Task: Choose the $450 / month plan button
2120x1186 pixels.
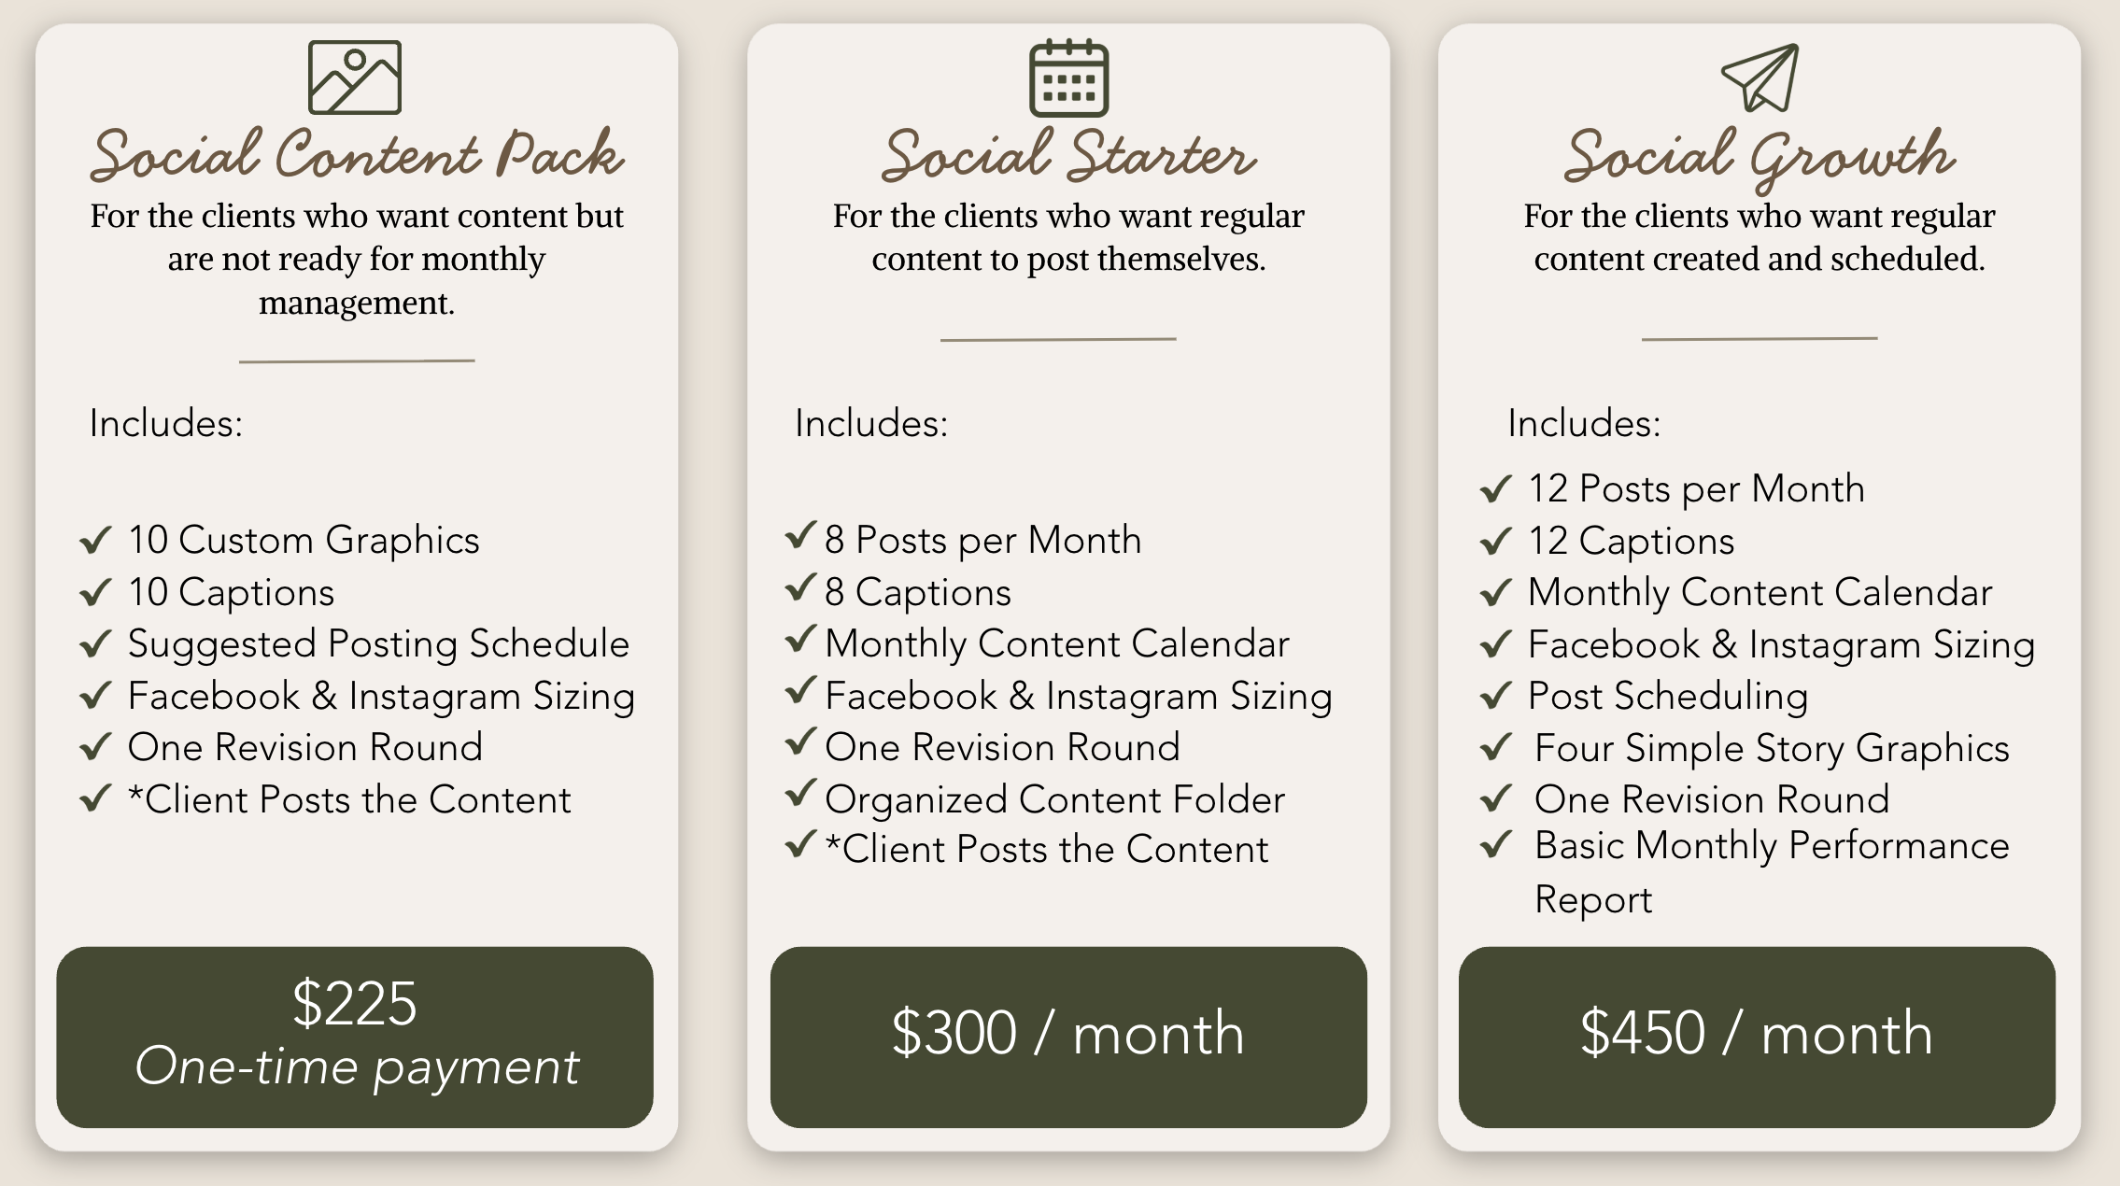Action: coord(1757,1037)
